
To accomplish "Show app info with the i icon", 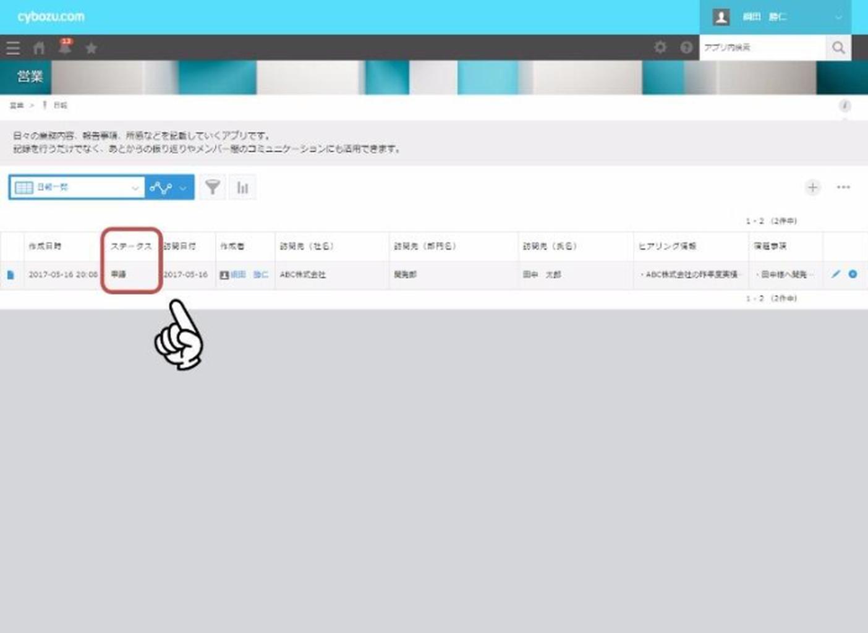I will (845, 106).
